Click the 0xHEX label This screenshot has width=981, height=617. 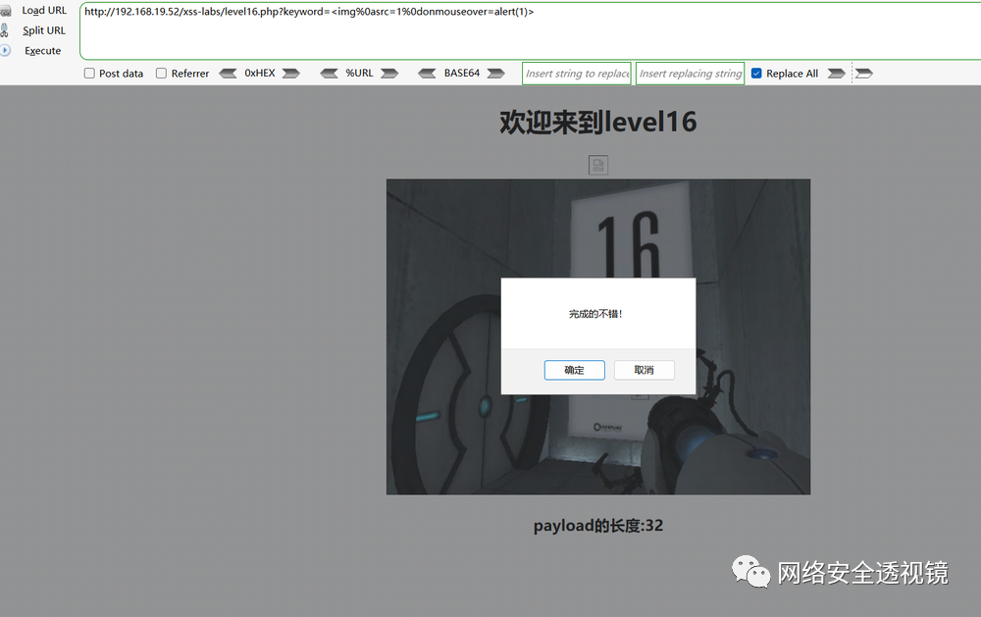point(260,74)
